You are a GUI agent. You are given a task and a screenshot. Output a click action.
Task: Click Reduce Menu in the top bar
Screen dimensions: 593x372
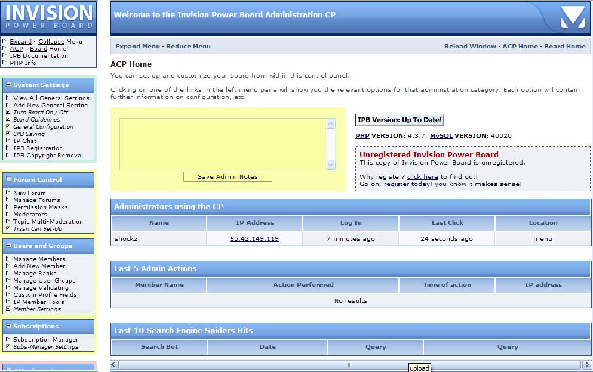tap(188, 46)
